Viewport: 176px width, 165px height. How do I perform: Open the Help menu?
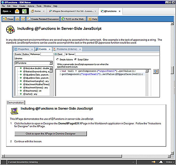point(55,6)
